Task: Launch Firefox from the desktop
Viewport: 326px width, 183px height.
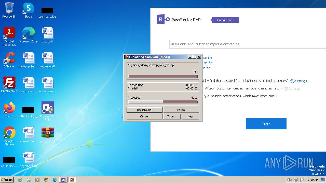Action: coord(9,110)
